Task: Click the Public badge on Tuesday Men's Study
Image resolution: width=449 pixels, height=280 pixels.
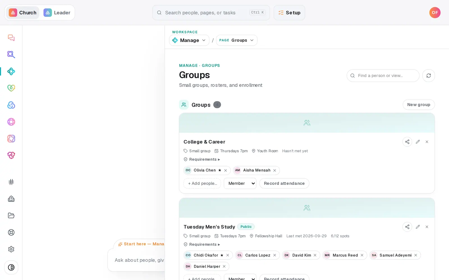Action: [x=246, y=227]
